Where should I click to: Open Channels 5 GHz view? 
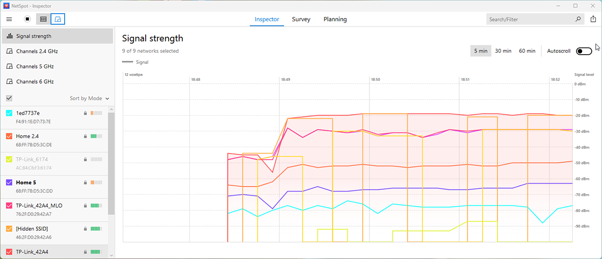[x=34, y=66]
